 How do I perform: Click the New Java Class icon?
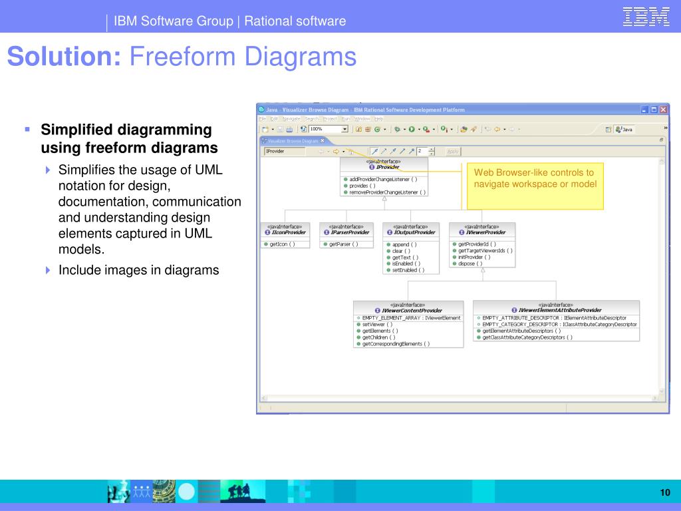(x=378, y=129)
